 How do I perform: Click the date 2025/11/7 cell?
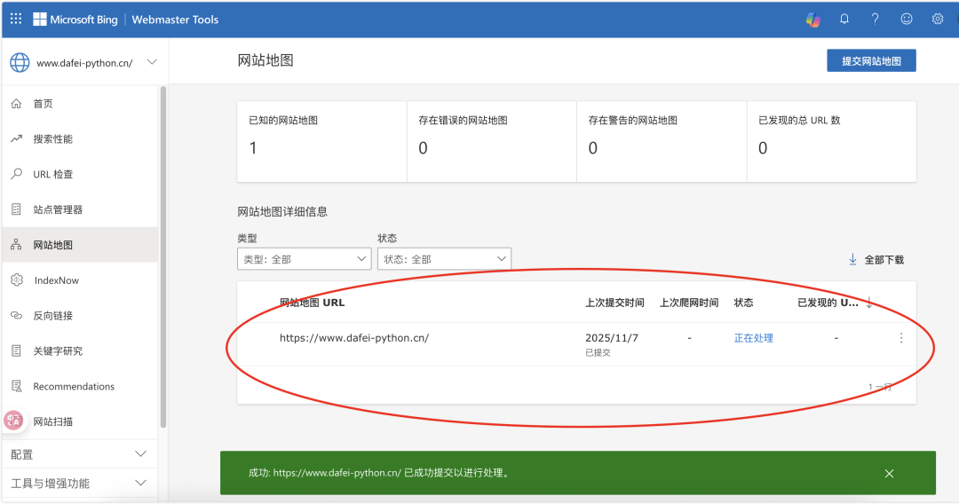[612, 338]
